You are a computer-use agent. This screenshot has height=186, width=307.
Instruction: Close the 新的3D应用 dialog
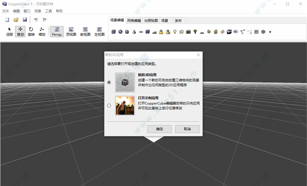[199, 55]
